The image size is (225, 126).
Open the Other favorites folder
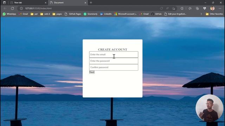click(x=214, y=14)
